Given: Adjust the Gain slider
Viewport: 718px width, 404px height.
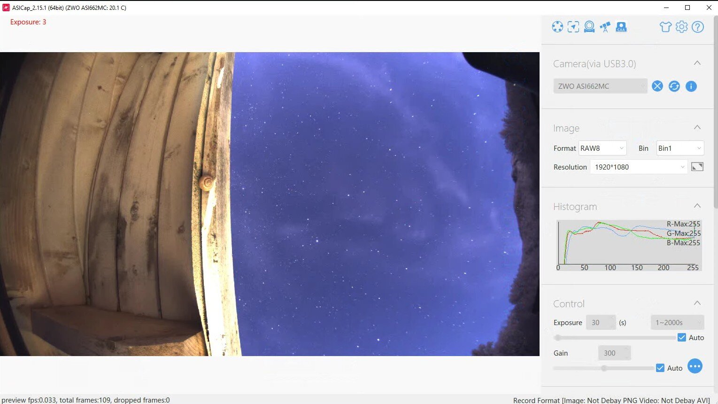Looking at the screenshot, I should pos(604,368).
